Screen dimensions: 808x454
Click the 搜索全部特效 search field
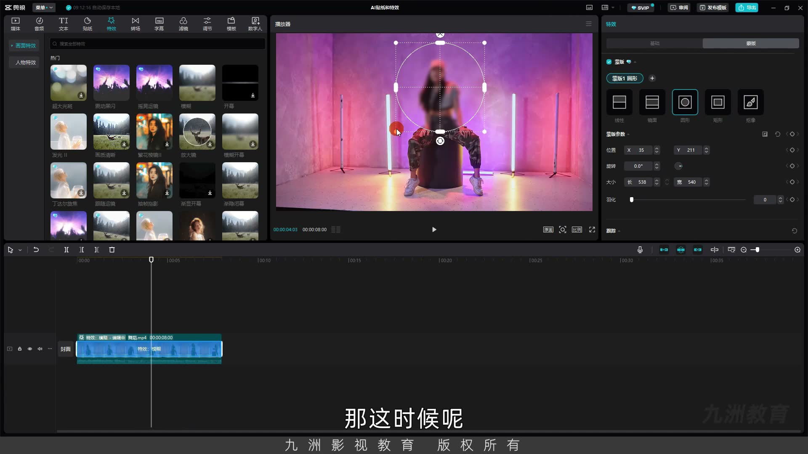pos(157,44)
